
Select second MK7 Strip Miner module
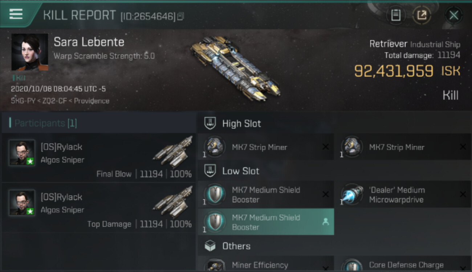coord(403,147)
